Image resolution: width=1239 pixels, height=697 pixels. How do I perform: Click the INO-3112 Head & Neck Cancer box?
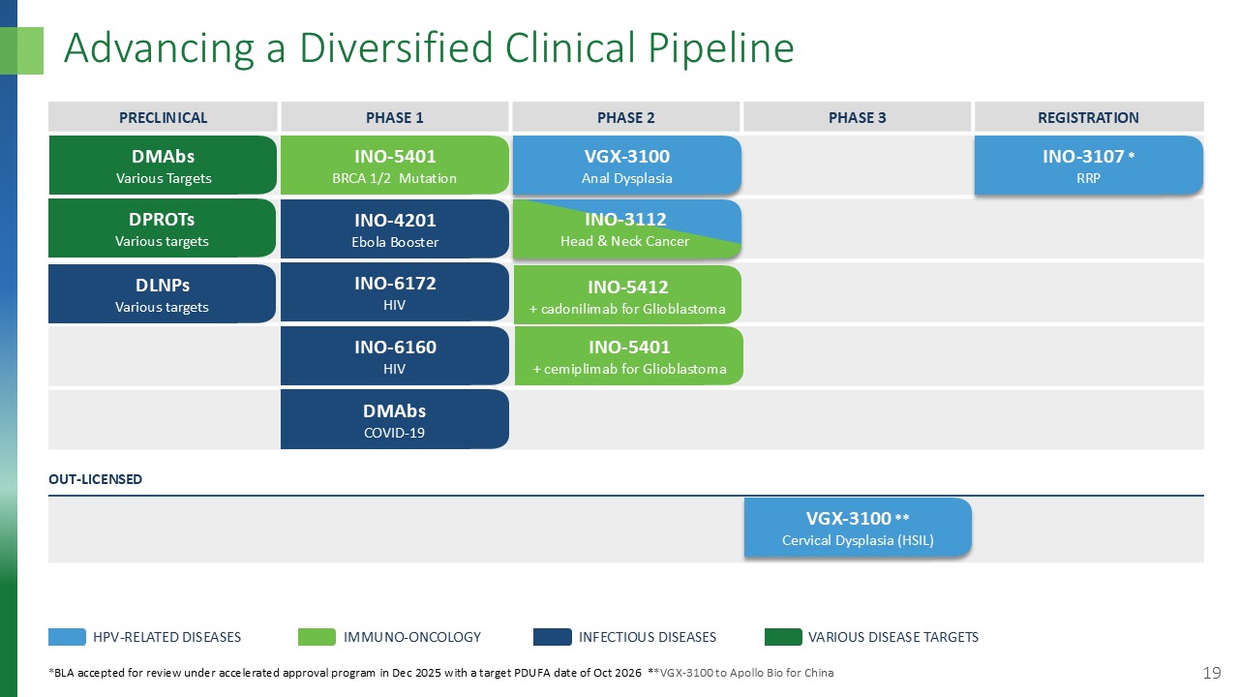click(x=627, y=228)
